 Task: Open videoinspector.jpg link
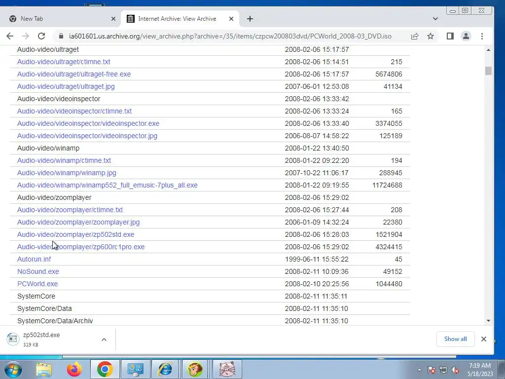87,136
